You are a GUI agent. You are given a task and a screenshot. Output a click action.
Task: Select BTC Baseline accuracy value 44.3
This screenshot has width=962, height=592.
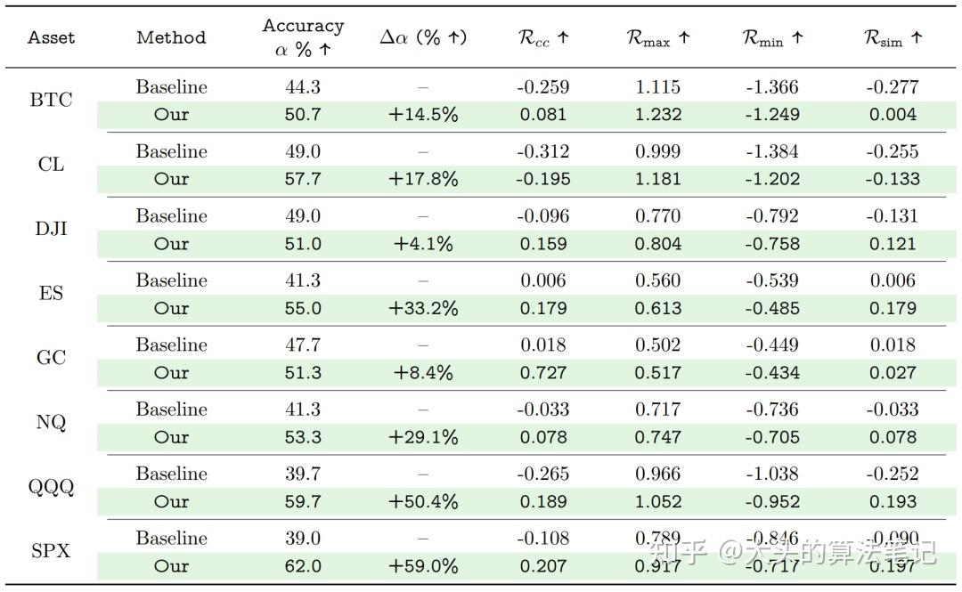[x=303, y=87]
